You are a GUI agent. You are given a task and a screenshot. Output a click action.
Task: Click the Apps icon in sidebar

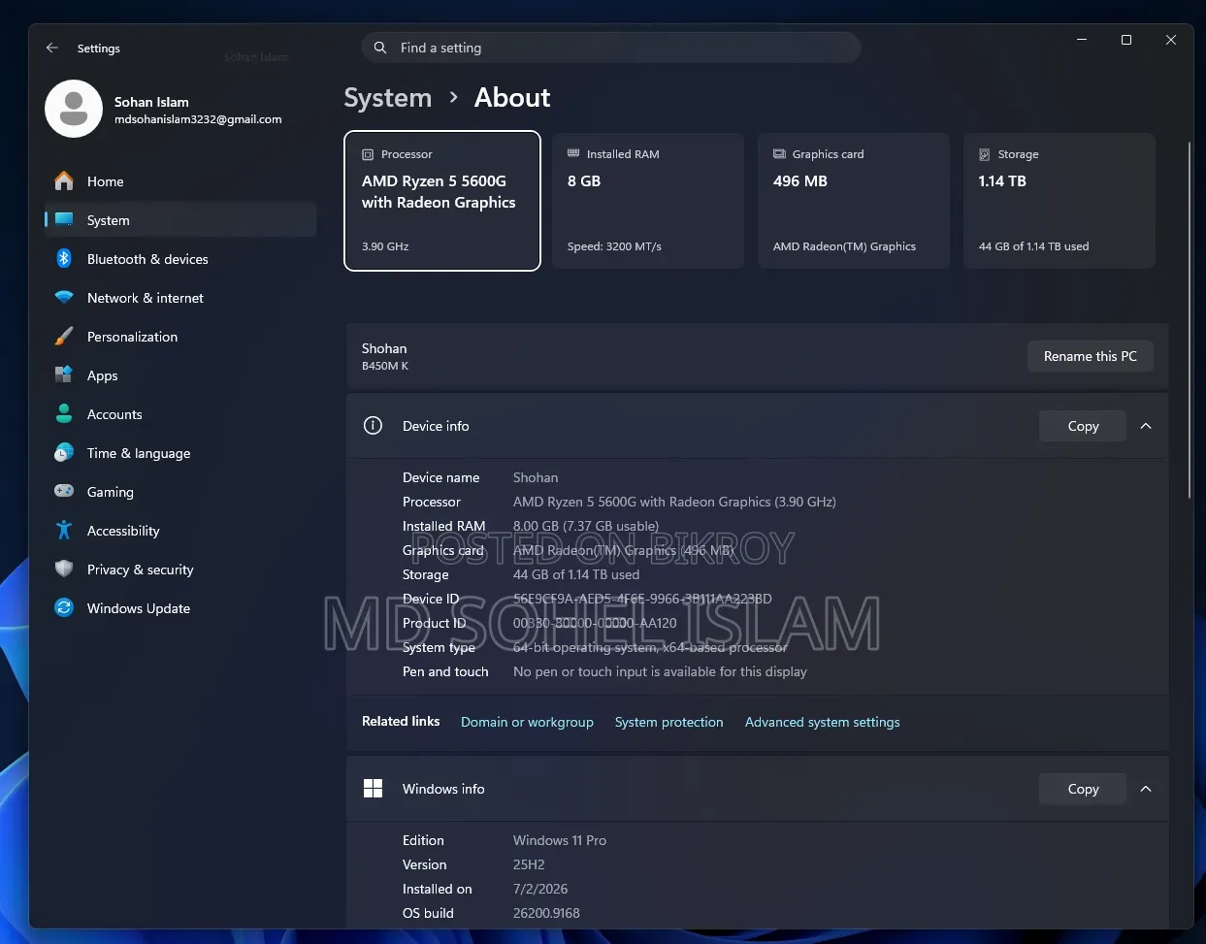click(64, 375)
